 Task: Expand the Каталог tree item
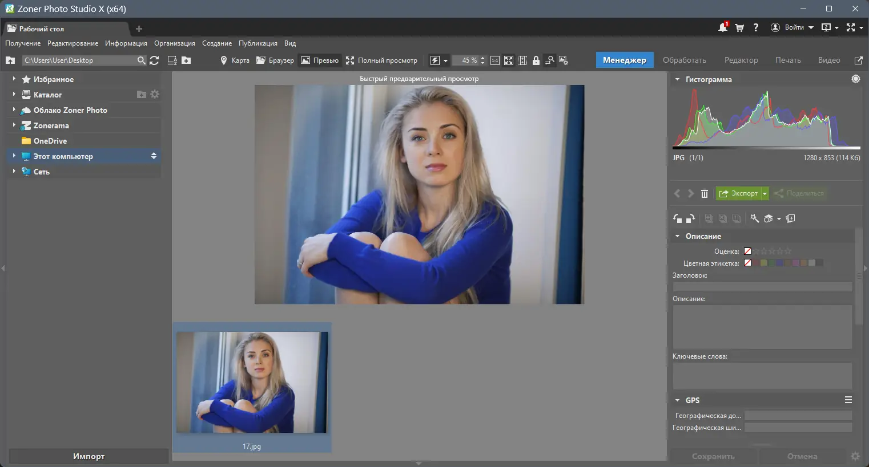click(14, 95)
